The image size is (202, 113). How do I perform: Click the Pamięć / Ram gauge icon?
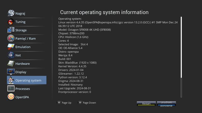click(x=11, y=38)
